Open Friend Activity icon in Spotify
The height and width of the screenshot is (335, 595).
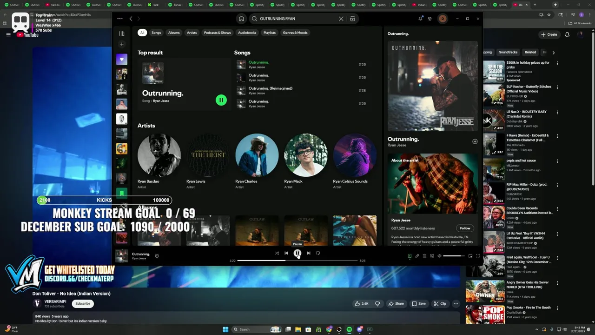click(x=430, y=19)
